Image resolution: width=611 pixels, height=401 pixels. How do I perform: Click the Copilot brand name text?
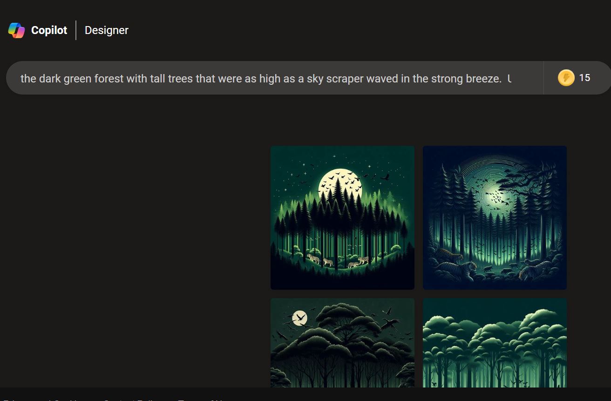click(x=49, y=30)
